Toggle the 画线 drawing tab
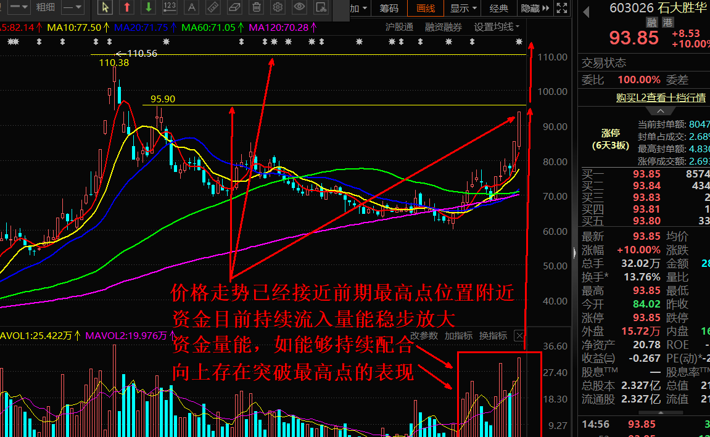Image resolution: width=710 pixels, height=437 pixels. tap(426, 8)
